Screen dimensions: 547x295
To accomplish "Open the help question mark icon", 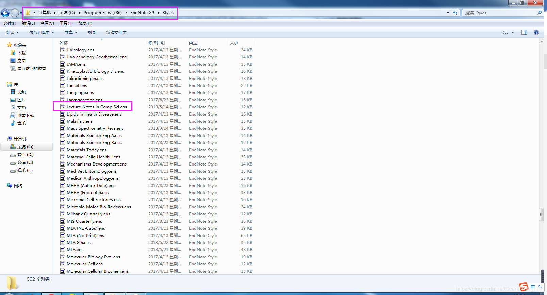I will (536, 32).
